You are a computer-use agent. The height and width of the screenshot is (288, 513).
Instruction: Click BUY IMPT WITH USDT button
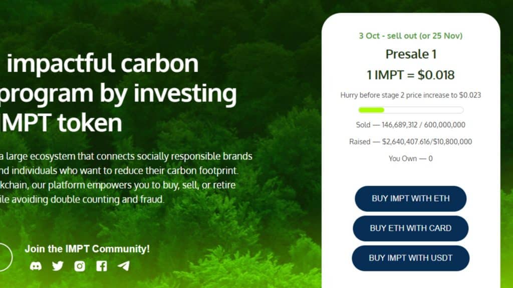click(411, 258)
